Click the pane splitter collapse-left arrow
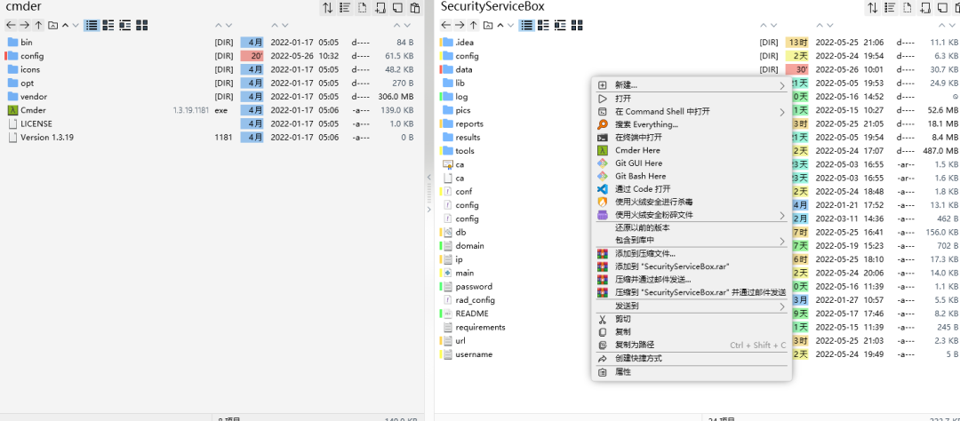The height and width of the screenshot is (421, 960). click(428, 178)
